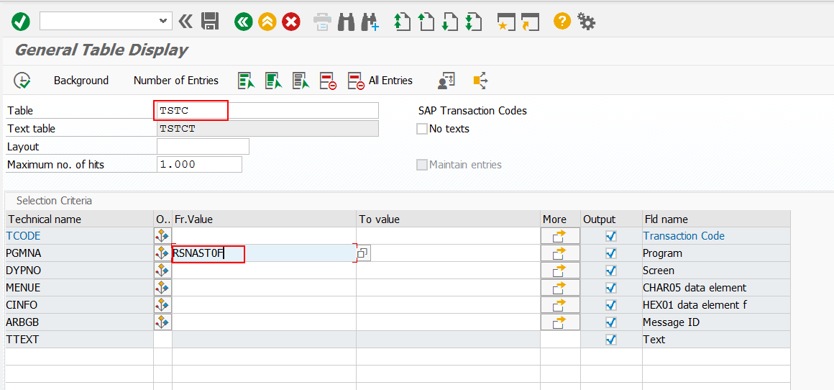
Task: Toggle Output checkbox for HEX01 data element
Action: point(611,305)
